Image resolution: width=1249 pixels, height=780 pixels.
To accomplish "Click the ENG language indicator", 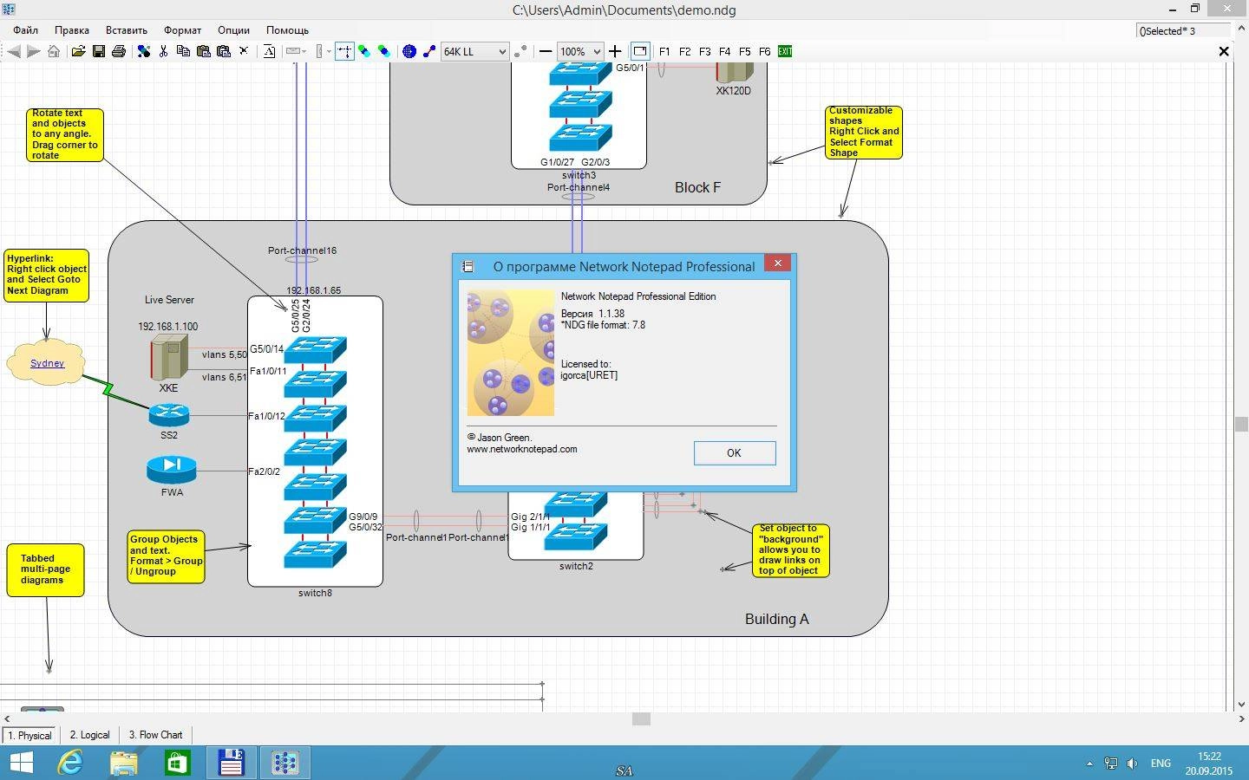I will tap(1161, 764).
